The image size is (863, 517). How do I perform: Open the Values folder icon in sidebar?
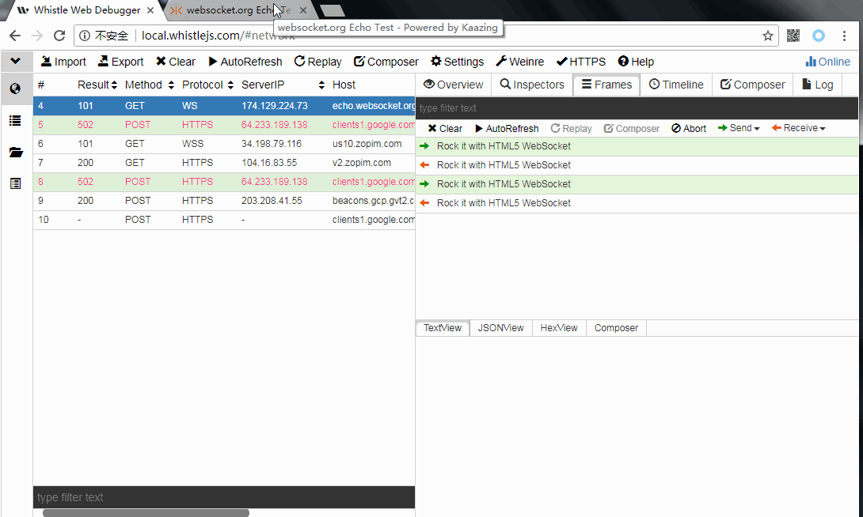[x=15, y=153]
